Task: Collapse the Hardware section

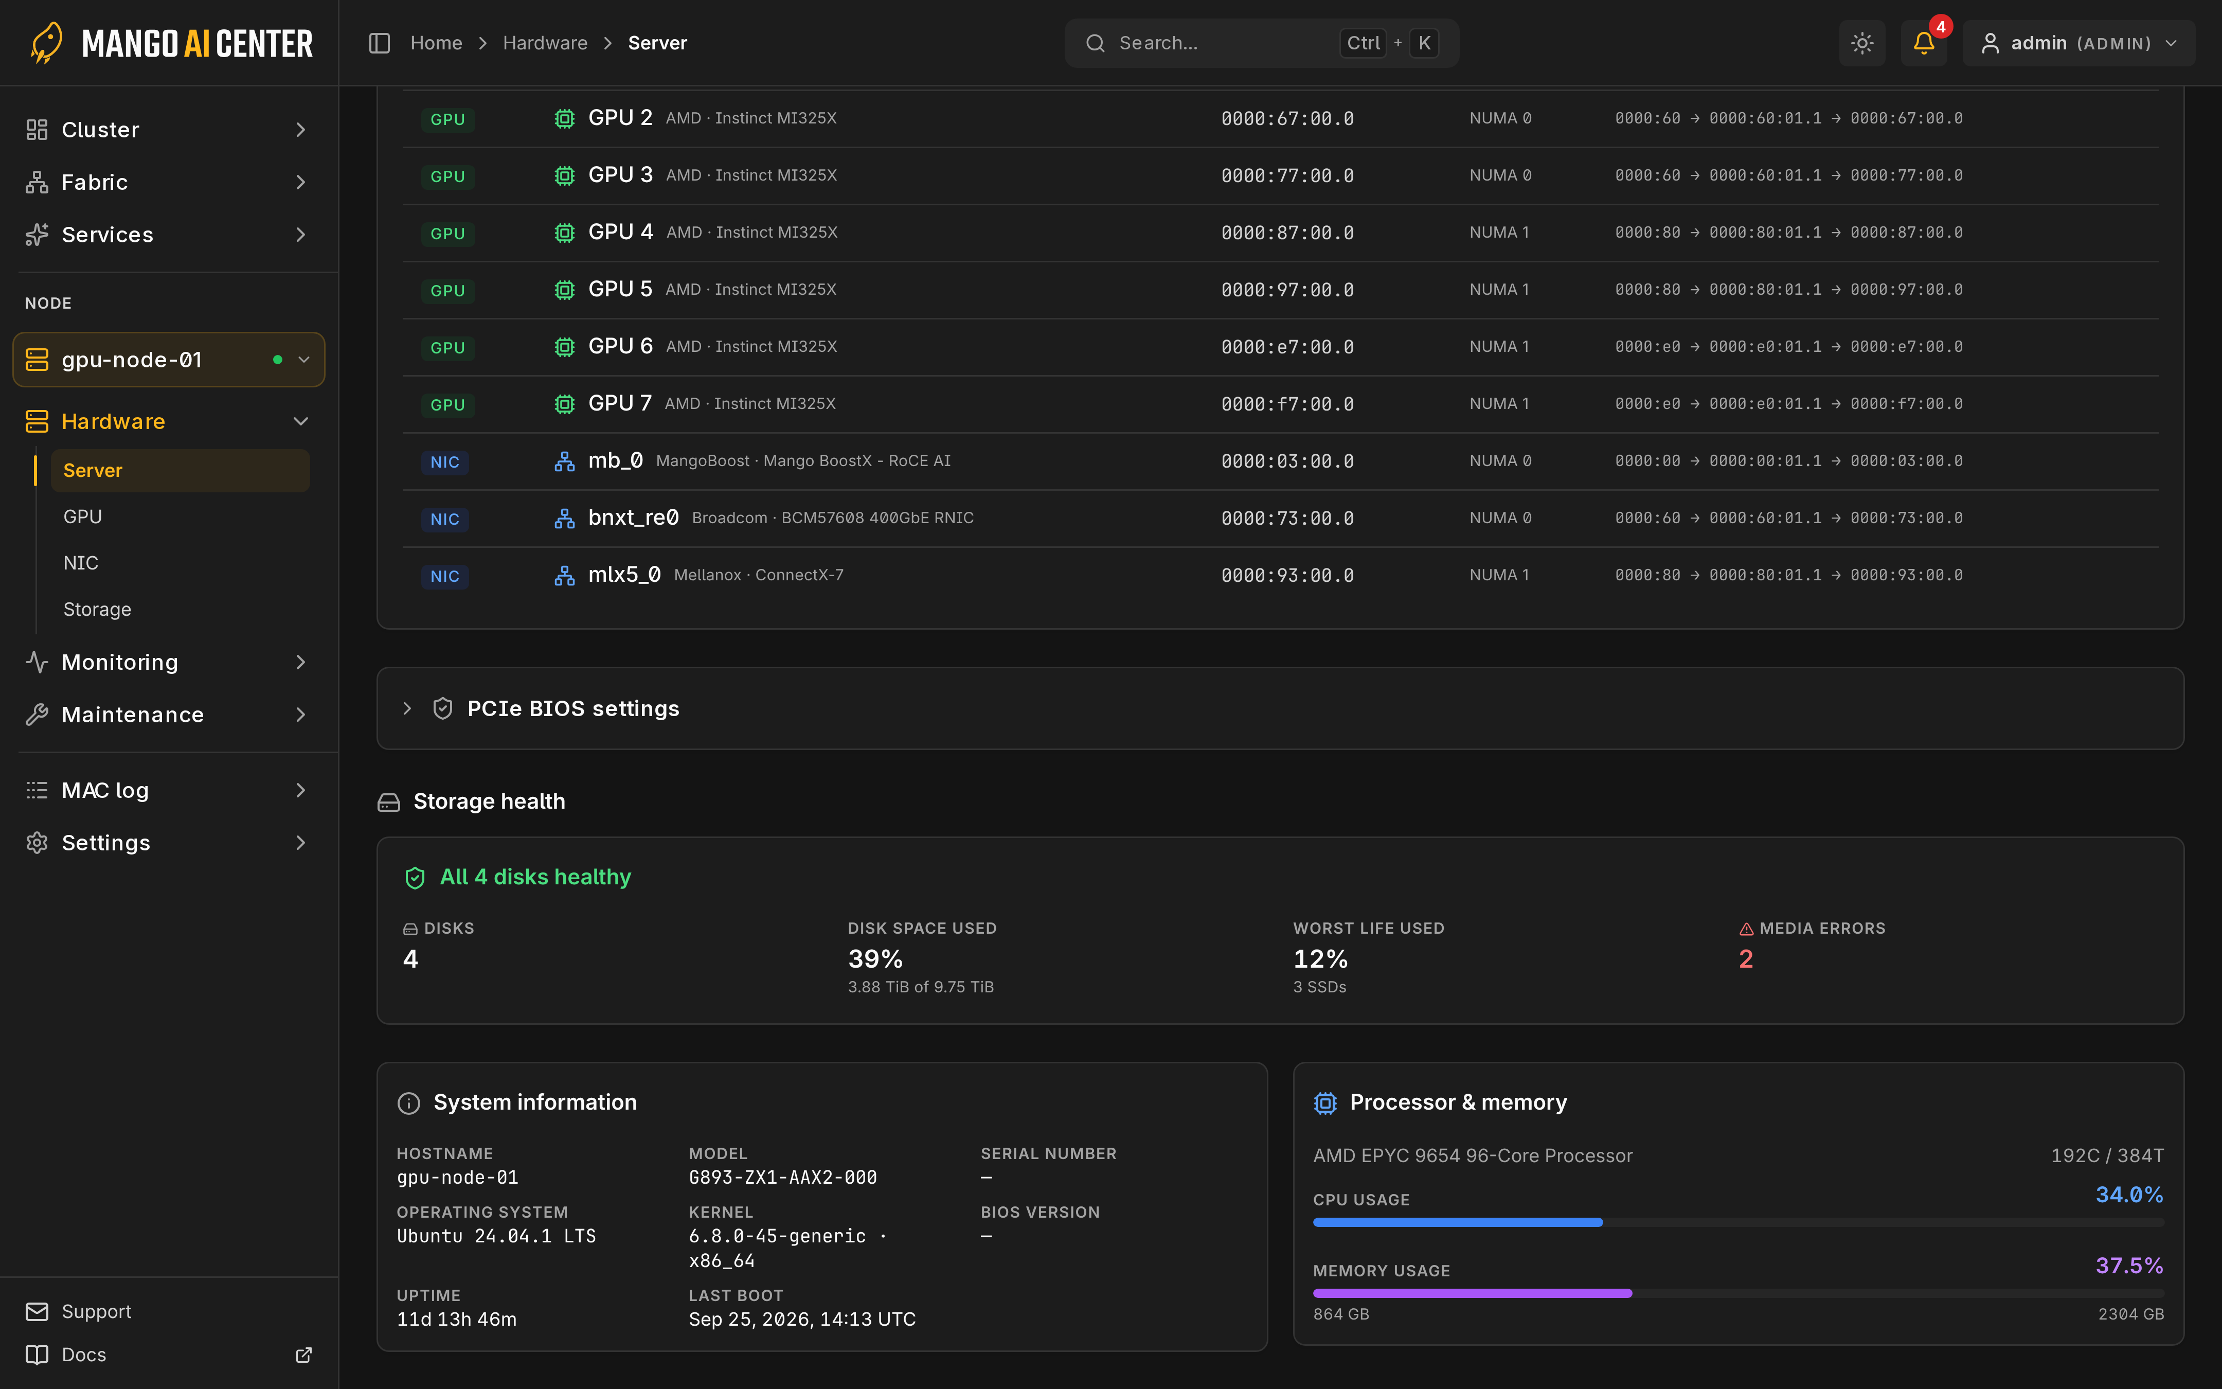Action: tap(169, 422)
